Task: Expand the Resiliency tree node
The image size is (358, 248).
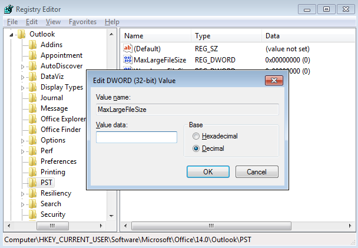Action: coord(22,194)
